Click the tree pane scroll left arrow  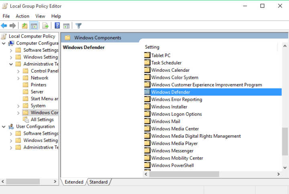point(3,182)
